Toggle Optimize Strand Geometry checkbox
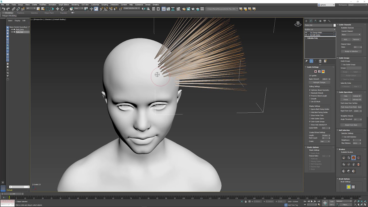Image resolution: width=368 pixels, height=207 pixels. tap(310, 90)
